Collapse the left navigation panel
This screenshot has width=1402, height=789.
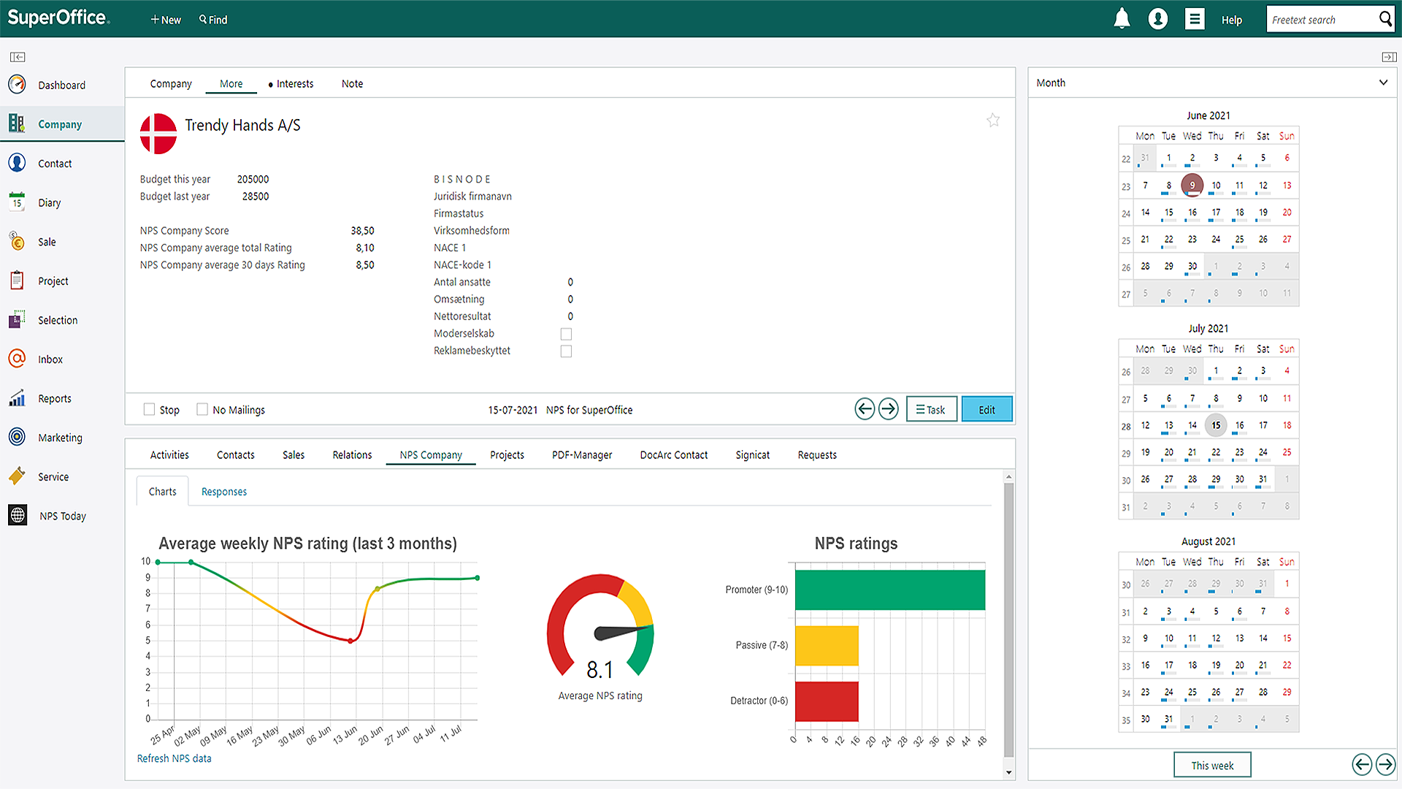(x=18, y=57)
